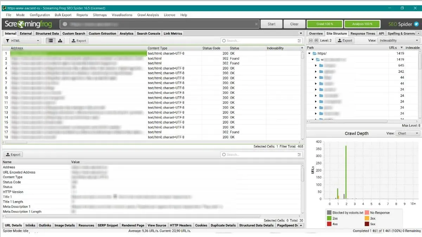Image resolution: width=422 pixels, height=237 pixels.
Task: Expand the folder row with 242 URLs
Action: point(316,72)
